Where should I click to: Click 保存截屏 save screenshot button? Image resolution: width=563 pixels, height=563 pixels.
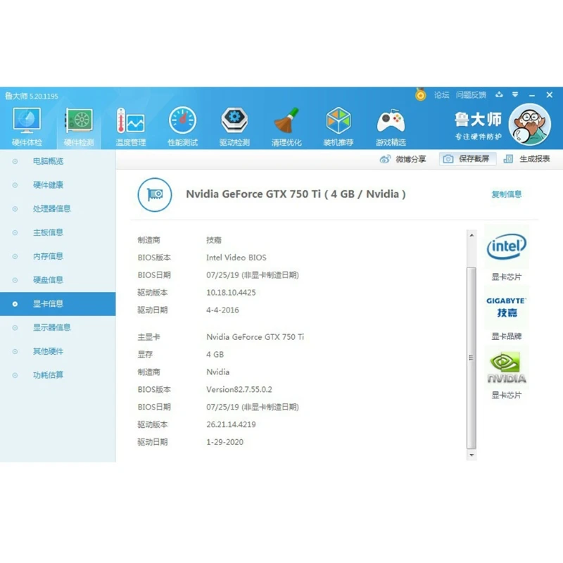click(x=467, y=159)
